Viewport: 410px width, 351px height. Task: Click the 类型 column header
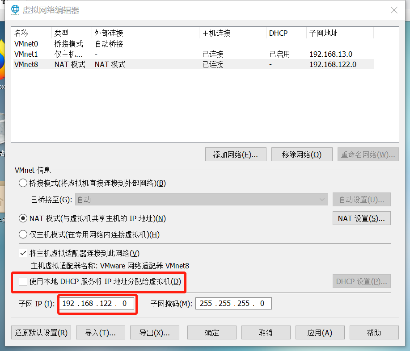(72, 33)
